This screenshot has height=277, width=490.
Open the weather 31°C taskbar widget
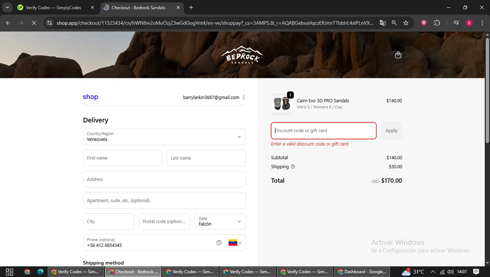coord(413,272)
